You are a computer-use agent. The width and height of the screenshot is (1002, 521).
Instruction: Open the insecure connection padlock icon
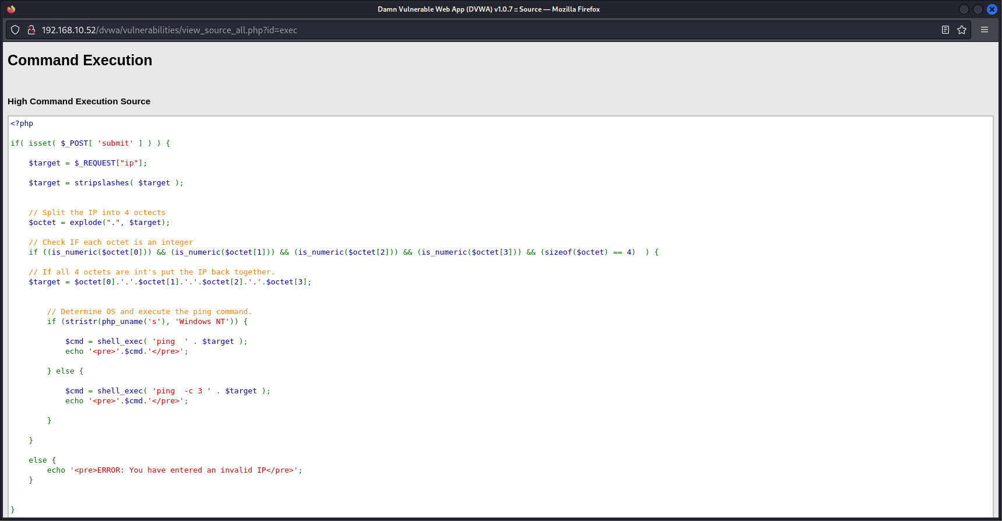pos(31,30)
